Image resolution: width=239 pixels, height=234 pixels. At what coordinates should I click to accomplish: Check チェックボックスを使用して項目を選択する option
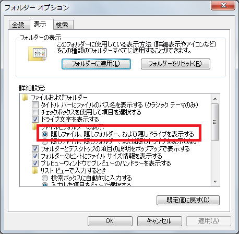tap(35, 112)
